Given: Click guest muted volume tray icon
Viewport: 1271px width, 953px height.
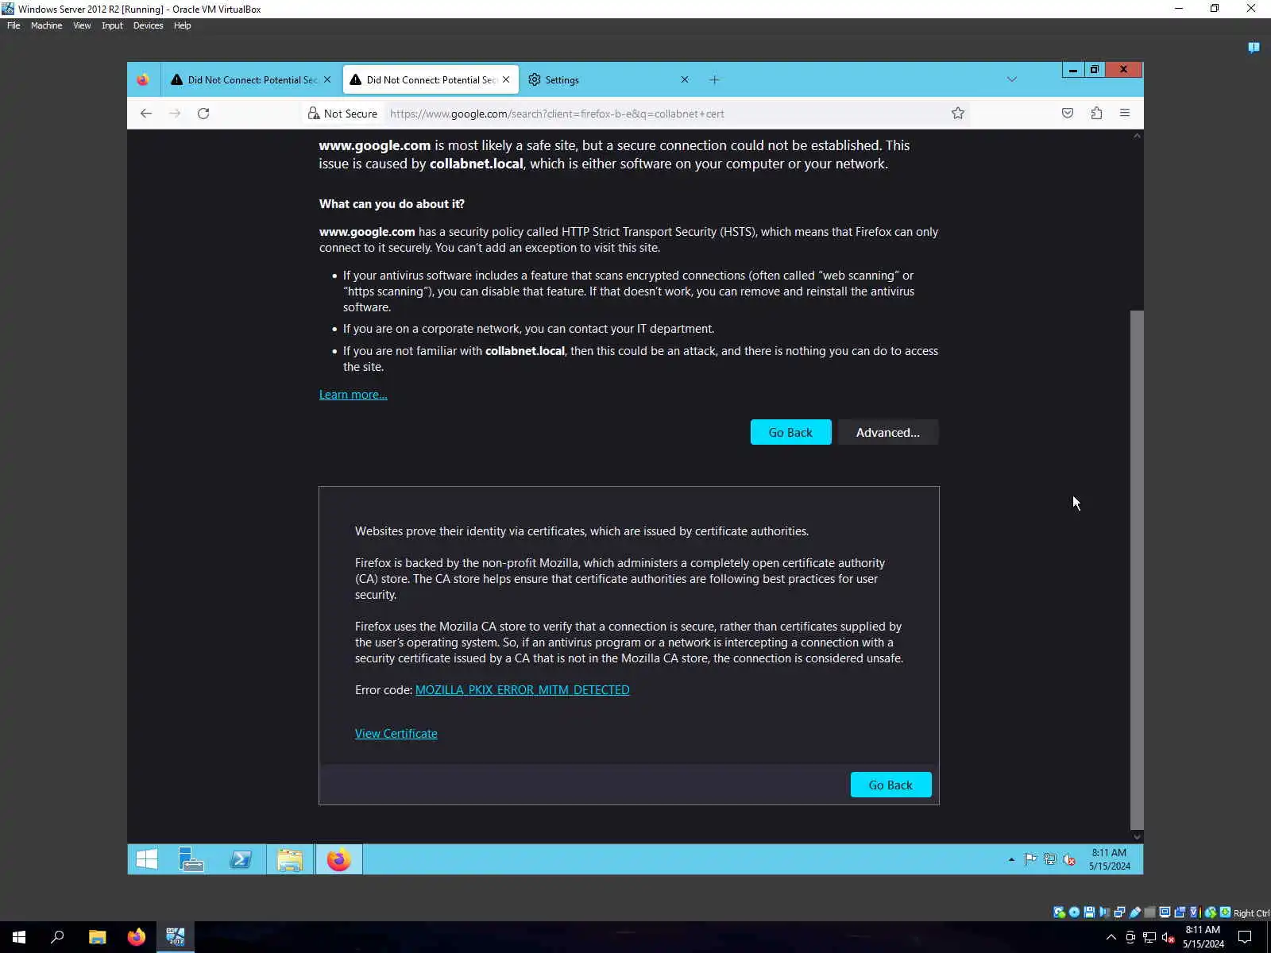Looking at the screenshot, I should point(1069,859).
